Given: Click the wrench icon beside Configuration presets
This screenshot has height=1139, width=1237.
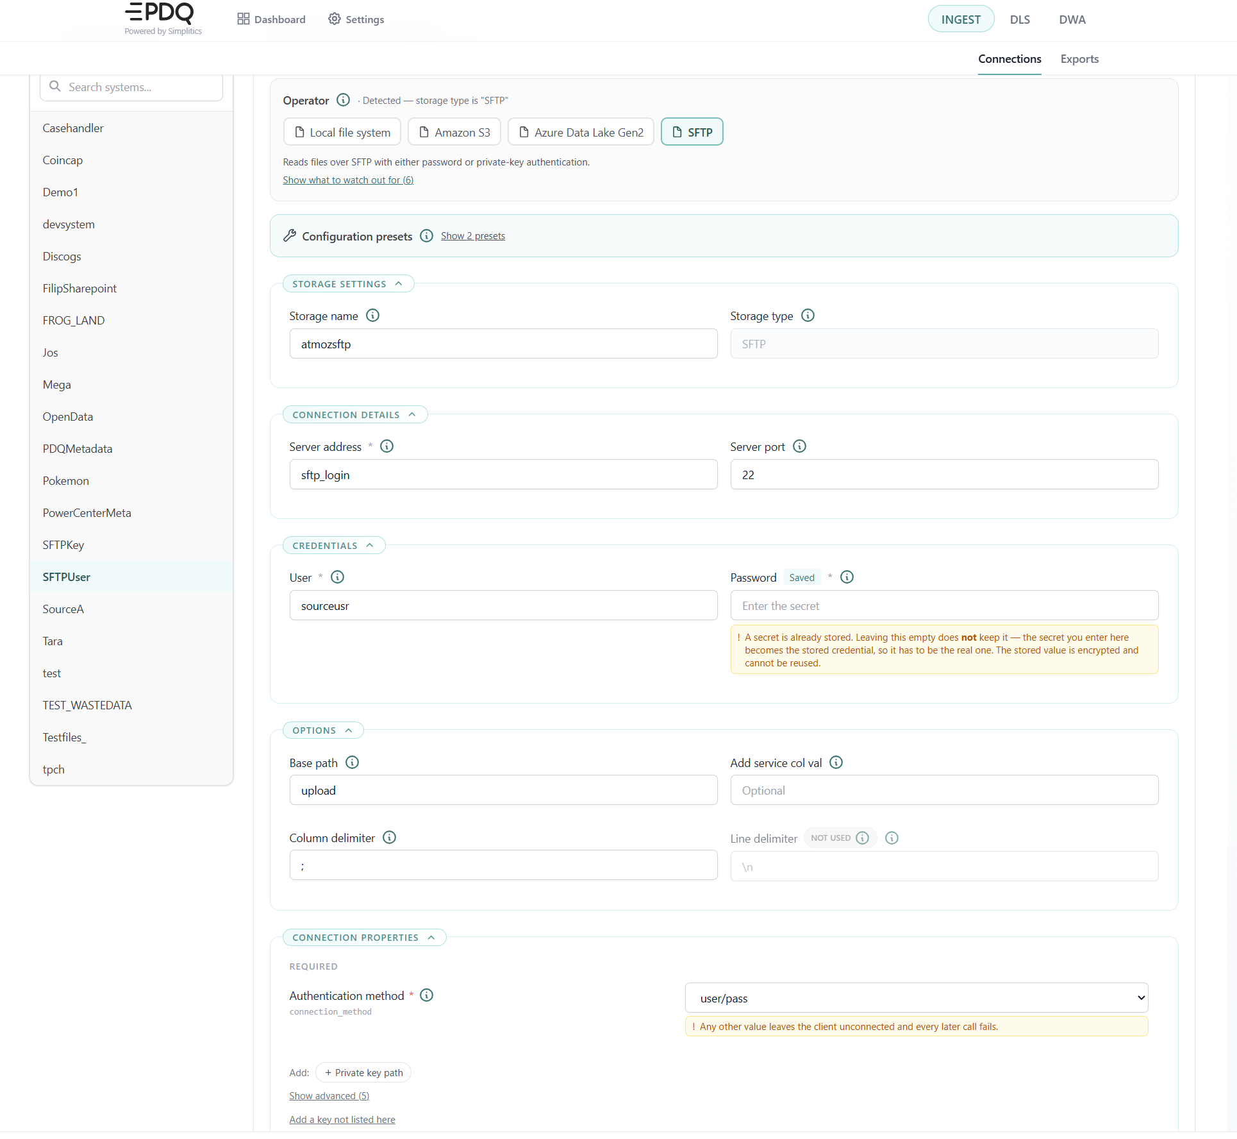Looking at the screenshot, I should click(x=290, y=236).
